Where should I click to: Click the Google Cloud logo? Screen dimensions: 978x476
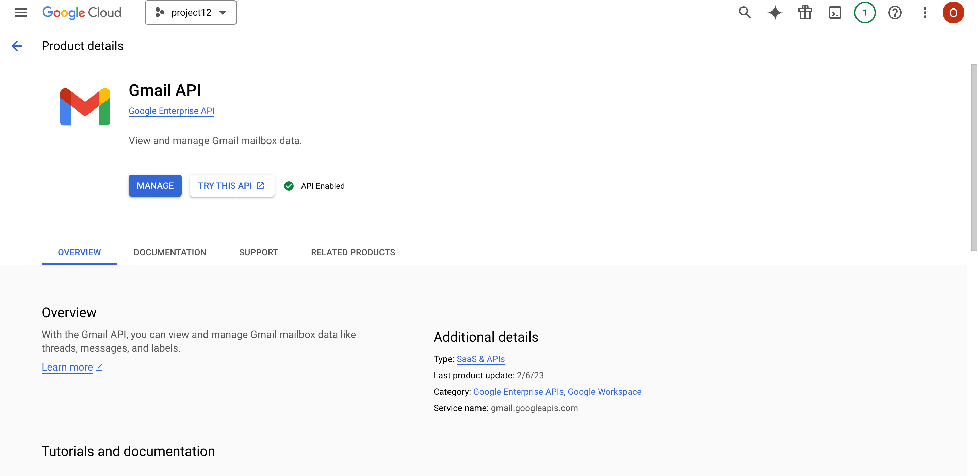coord(82,13)
